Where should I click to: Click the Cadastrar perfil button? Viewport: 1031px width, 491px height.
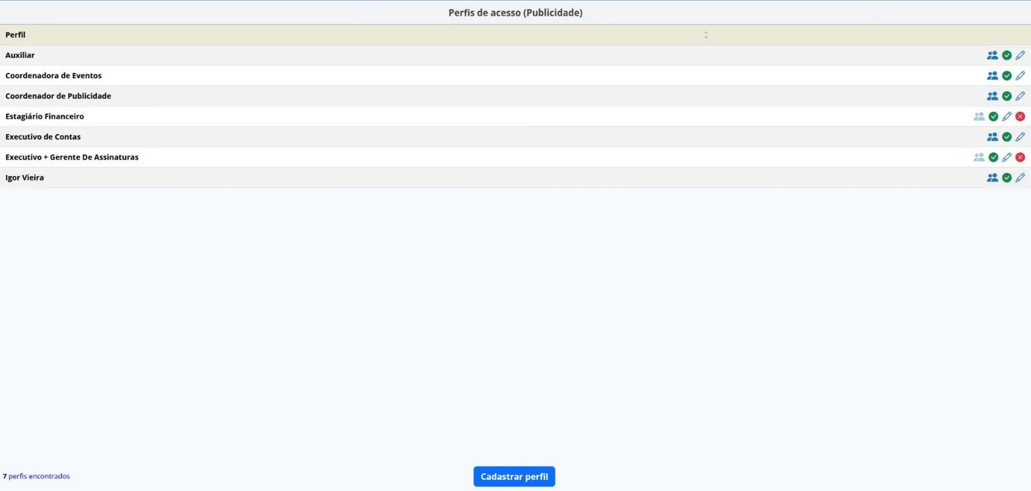[x=514, y=477]
